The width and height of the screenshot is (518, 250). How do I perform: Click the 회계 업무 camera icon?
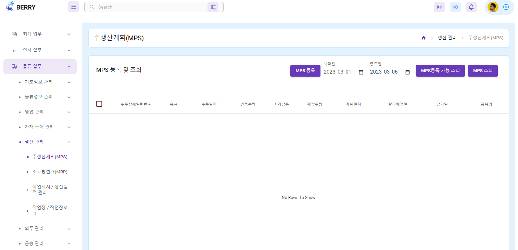[x=14, y=34]
